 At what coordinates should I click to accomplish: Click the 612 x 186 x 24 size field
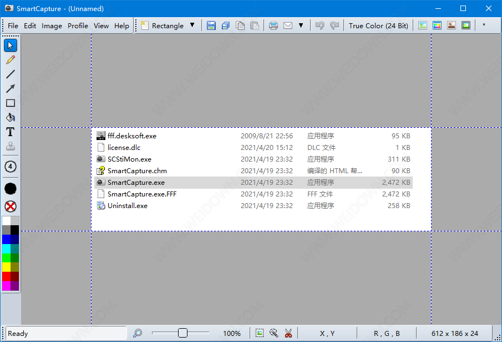[x=455, y=333]
